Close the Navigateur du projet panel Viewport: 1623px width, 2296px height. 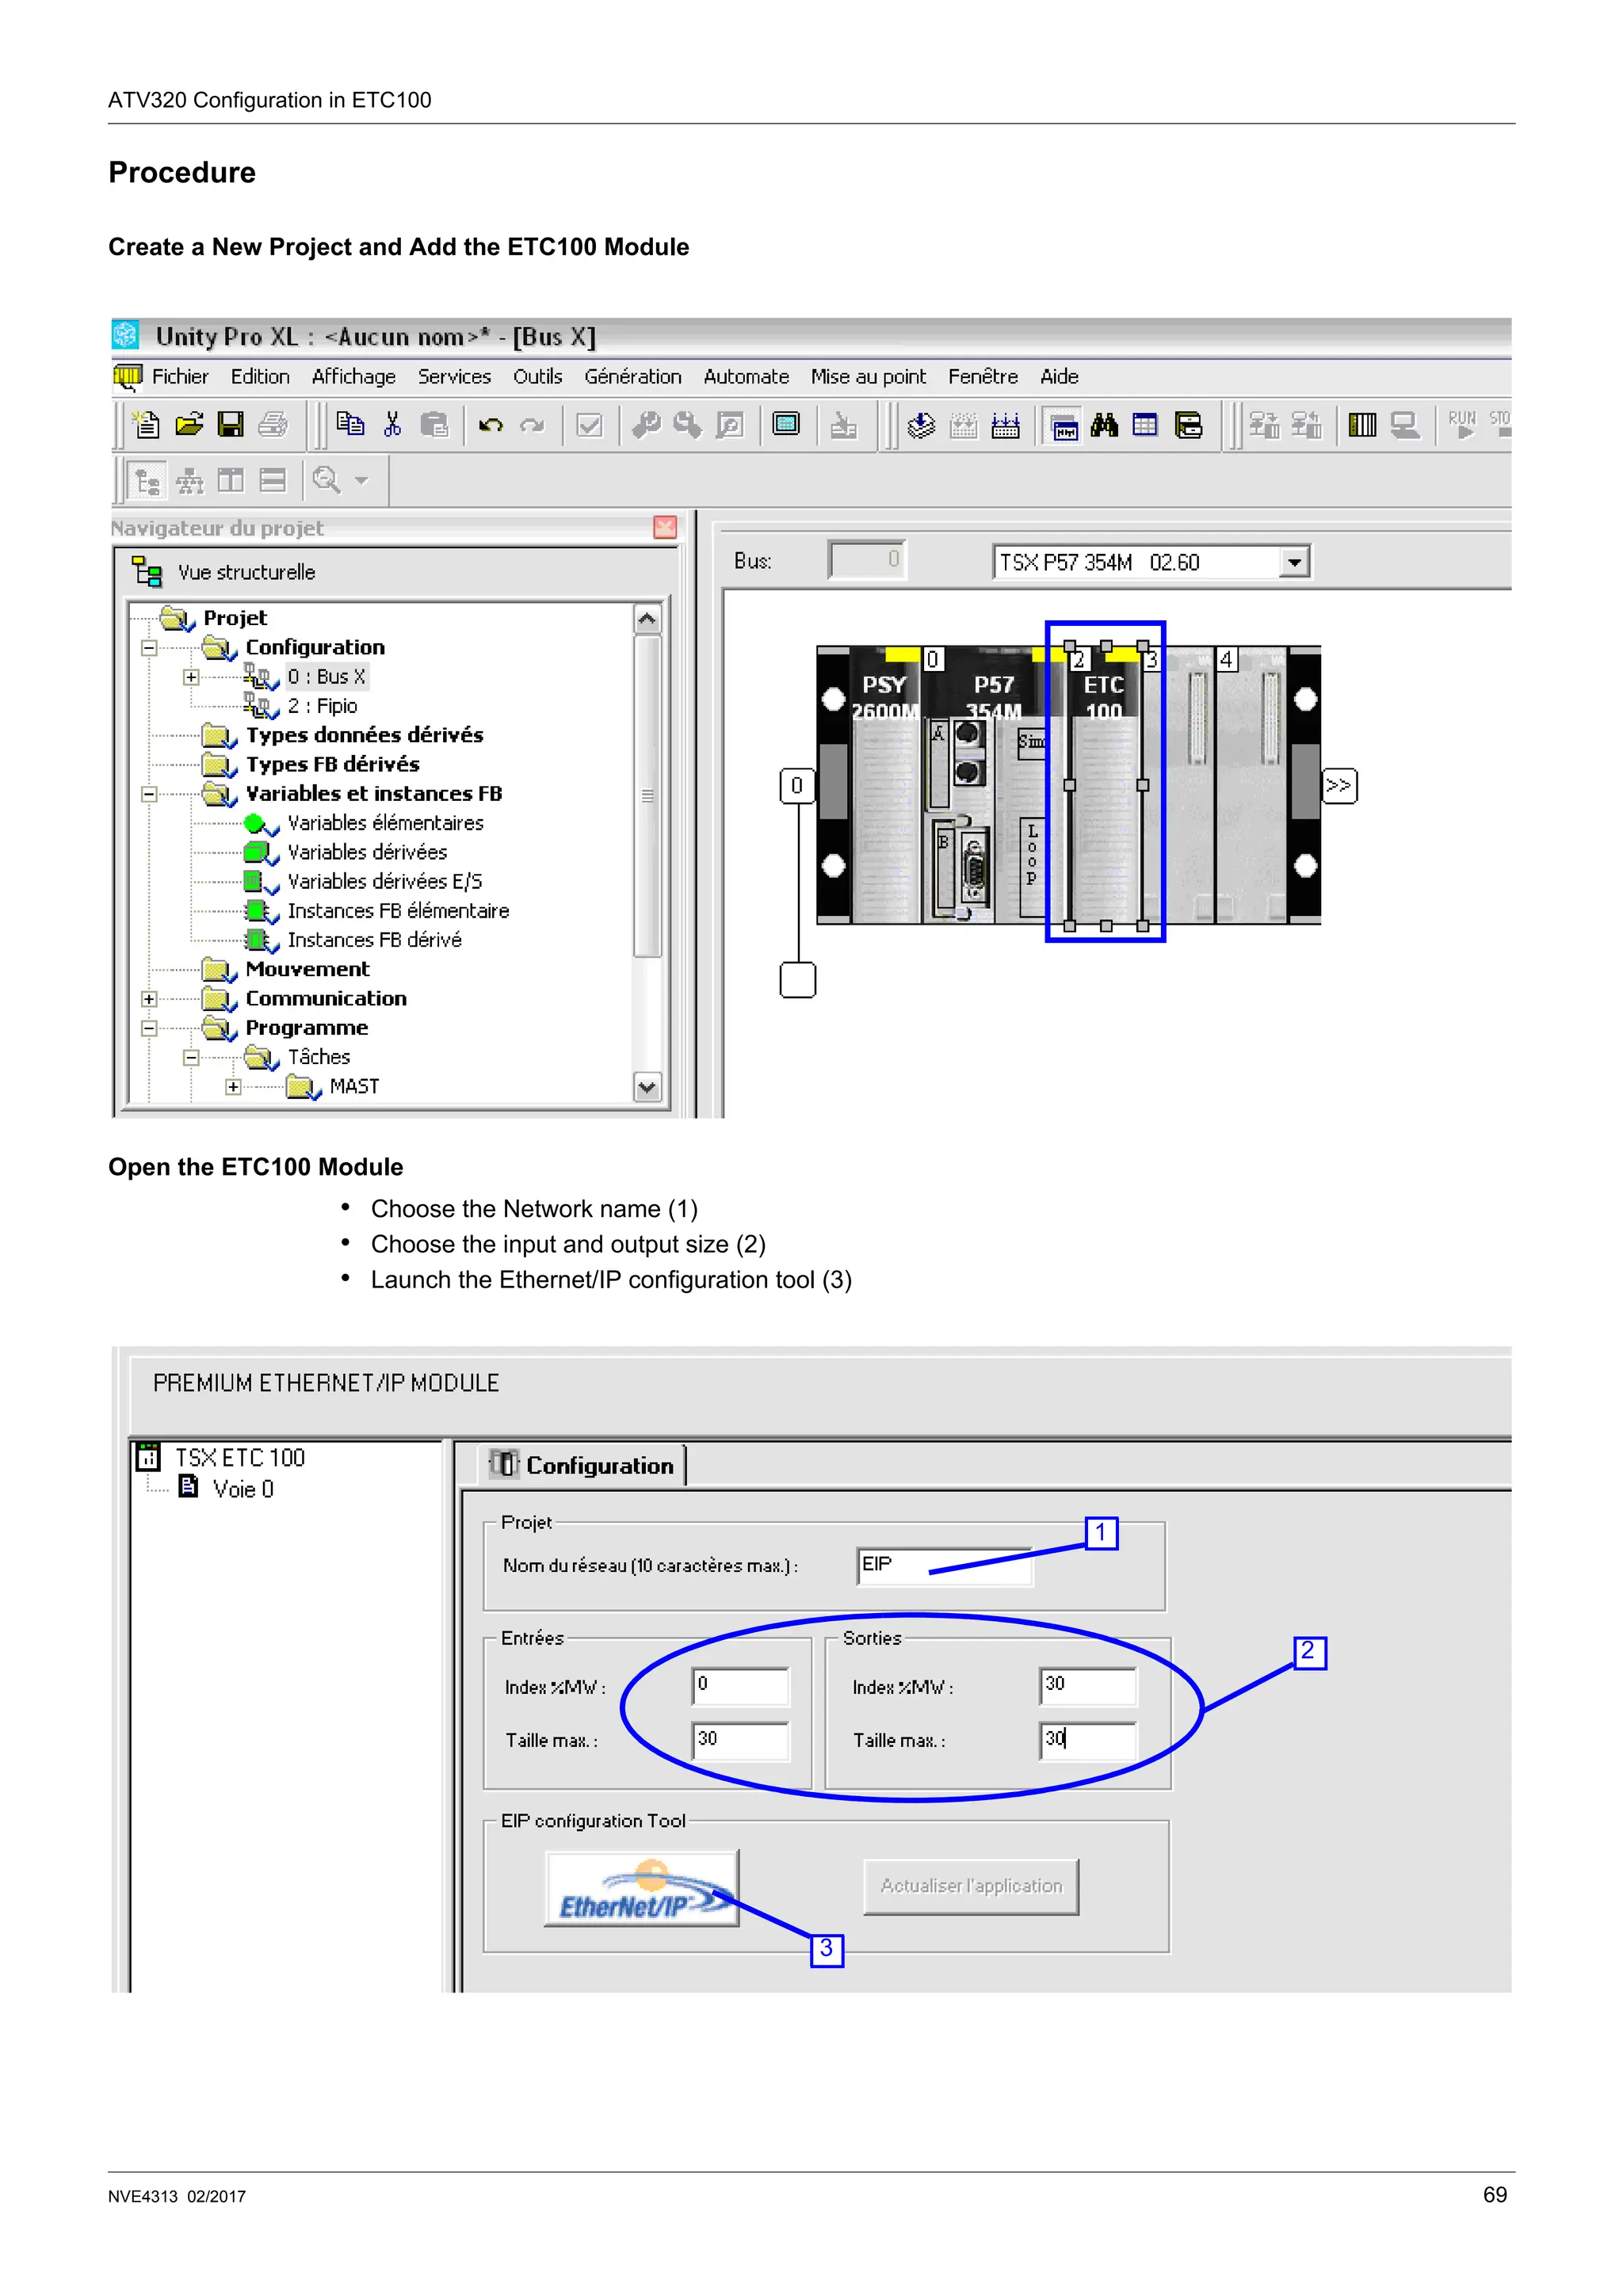coord(665,527)
